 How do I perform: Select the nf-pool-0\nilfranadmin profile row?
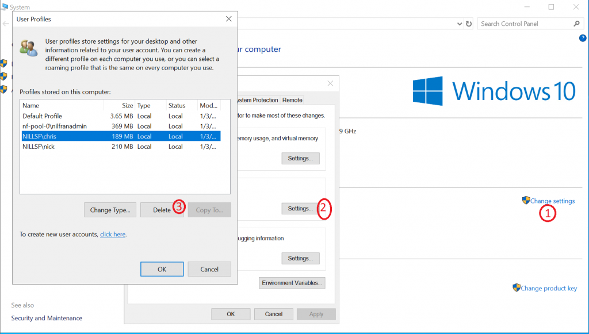120,126
